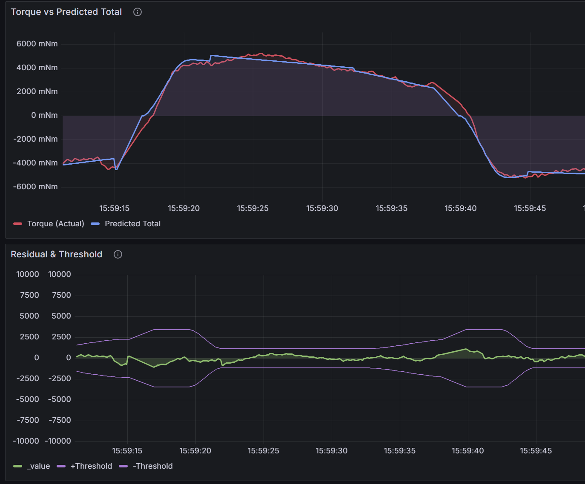Click the 15:59:40 label on the residual chart axis
This screenshot has width=585, height=484.
467,450
